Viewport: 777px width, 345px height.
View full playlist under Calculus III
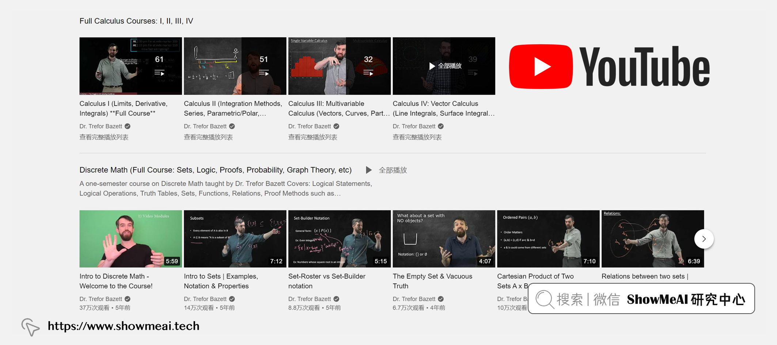coord(313,137)
